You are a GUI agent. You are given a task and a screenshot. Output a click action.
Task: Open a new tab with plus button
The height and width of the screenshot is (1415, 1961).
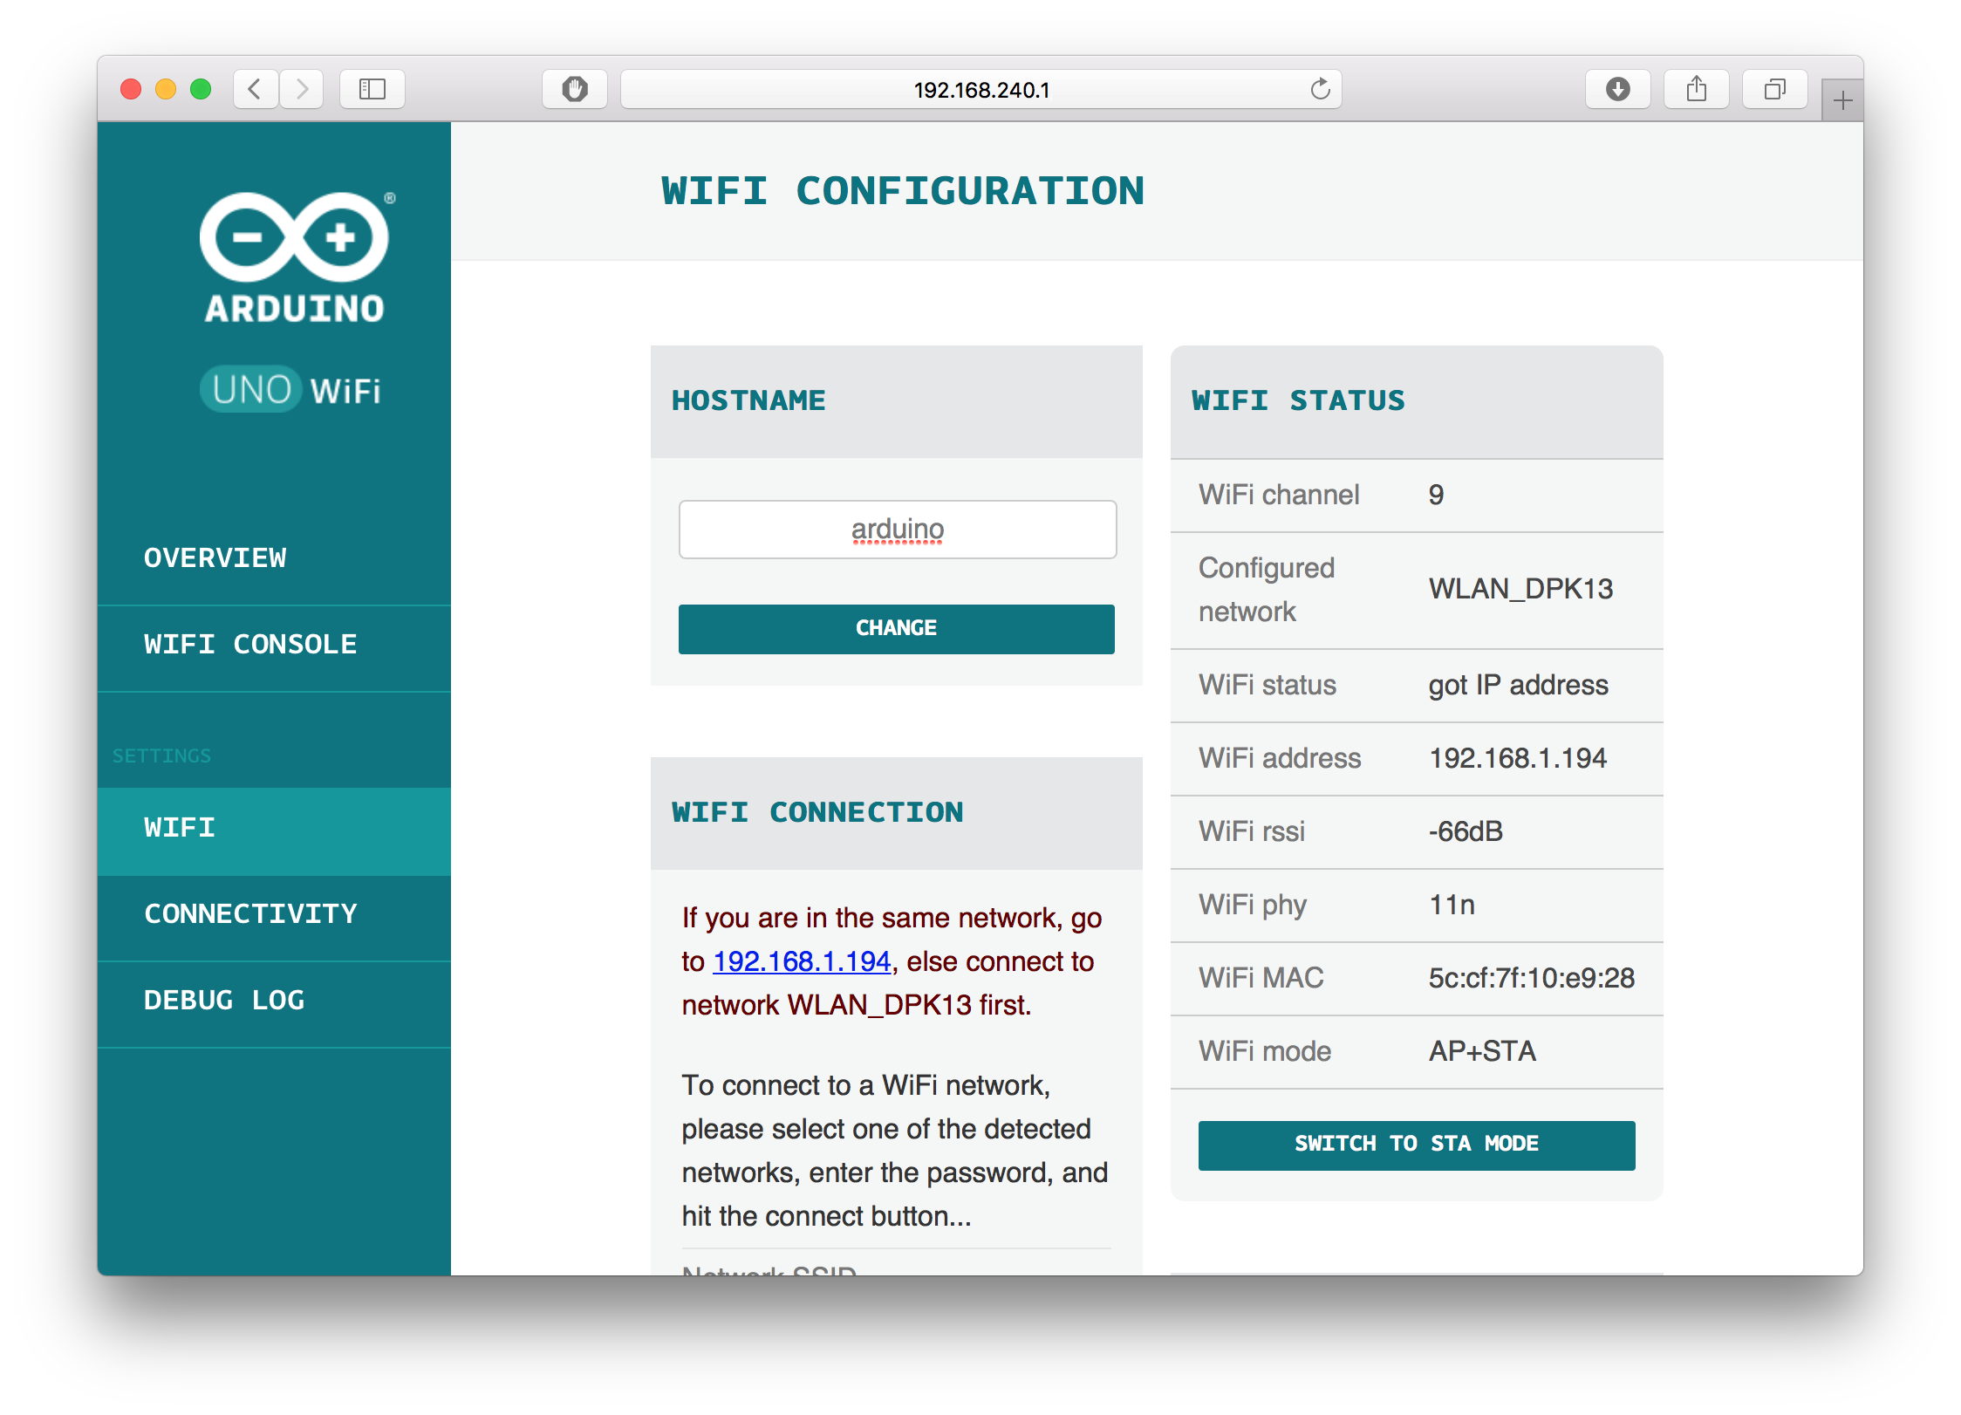1842,101
